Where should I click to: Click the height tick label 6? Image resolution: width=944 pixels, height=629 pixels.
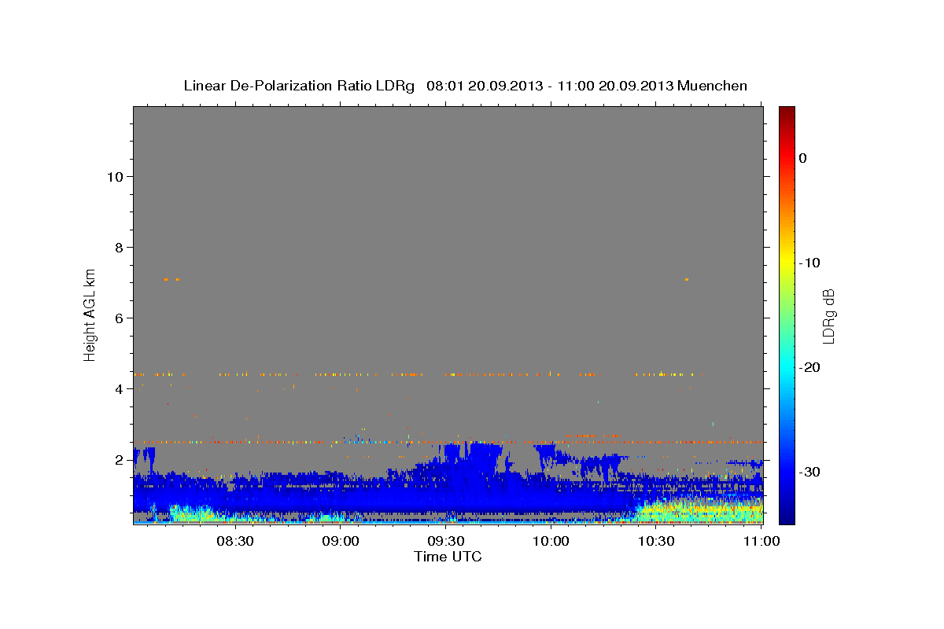pos(119,318)
